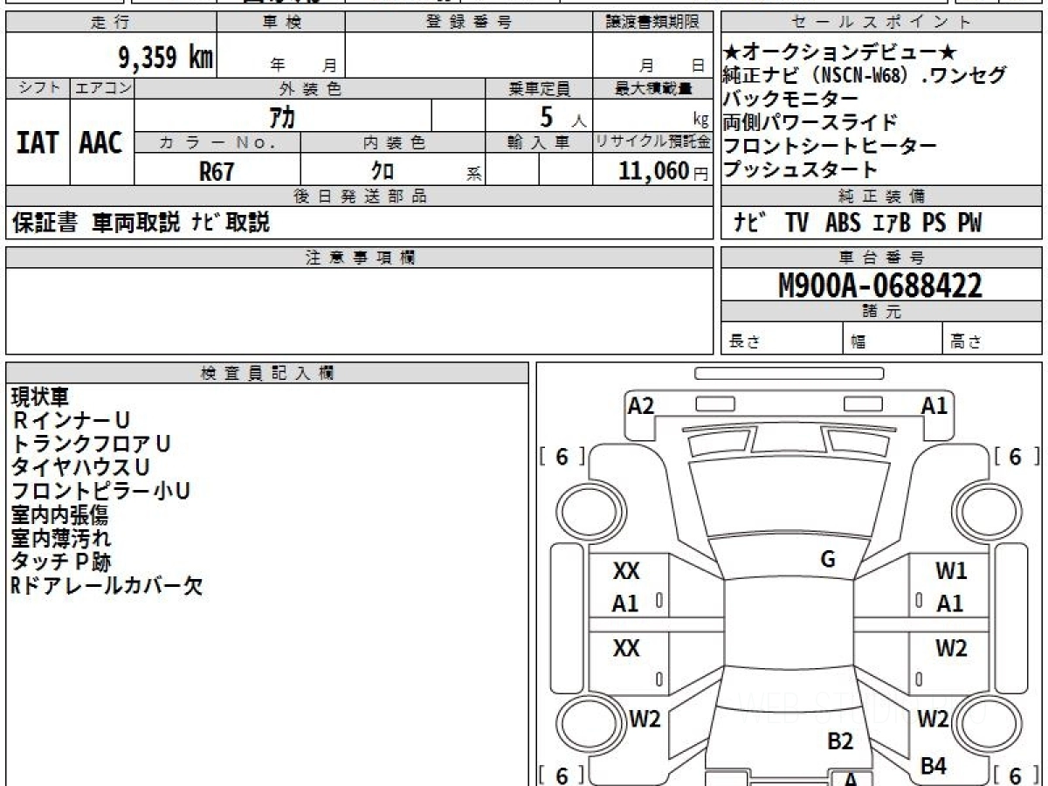This screenshot has height=786, width=1048.
Task: Select the 室内薄汚れ note
Action: tap(60, 538)
